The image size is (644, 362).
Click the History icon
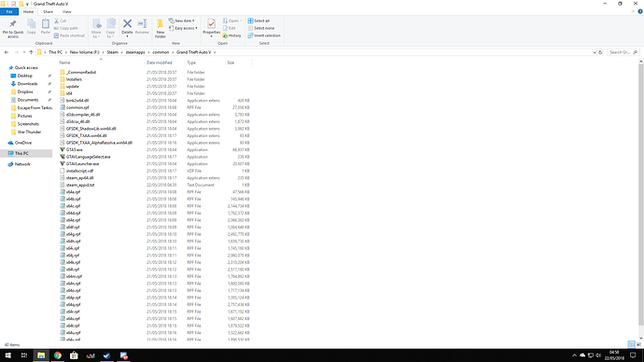click(x=225, y=35)
